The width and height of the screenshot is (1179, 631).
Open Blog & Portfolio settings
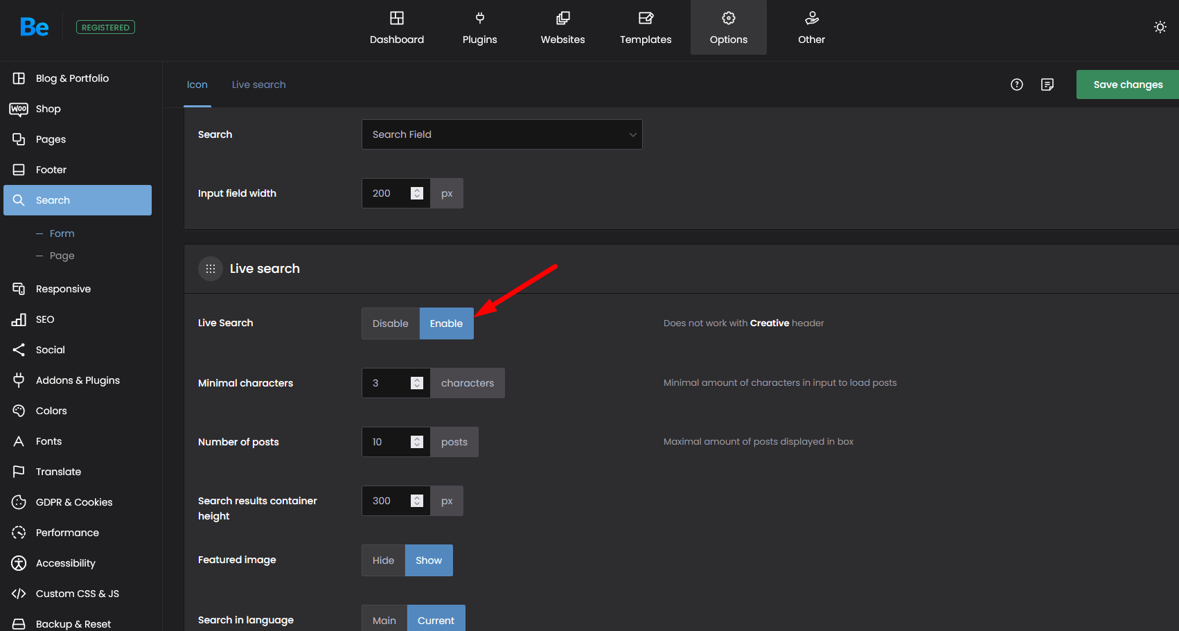point(78,78)
